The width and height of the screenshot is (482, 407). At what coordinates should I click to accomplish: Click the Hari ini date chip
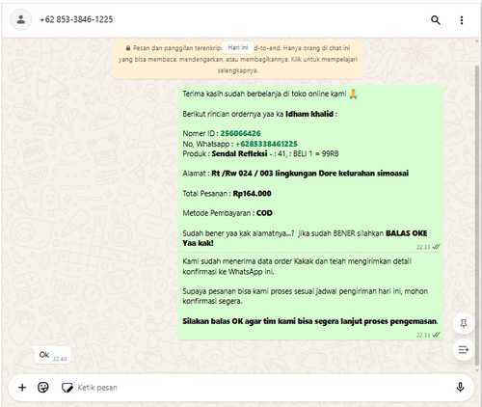[238, 47]
